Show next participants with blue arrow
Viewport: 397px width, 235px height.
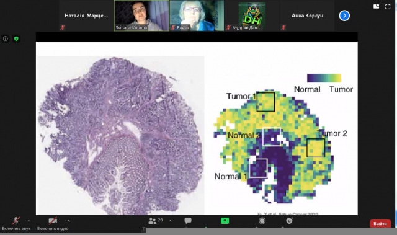[344, 16]
